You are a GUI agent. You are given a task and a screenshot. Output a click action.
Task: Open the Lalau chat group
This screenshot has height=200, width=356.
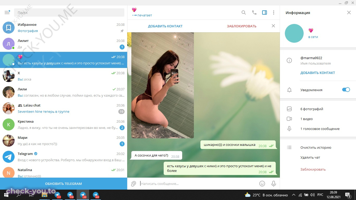tap(64, 108)
